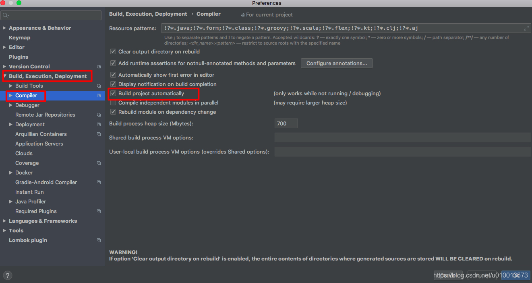
Task: Click the Build process heap size field
Action: (286, 123)
